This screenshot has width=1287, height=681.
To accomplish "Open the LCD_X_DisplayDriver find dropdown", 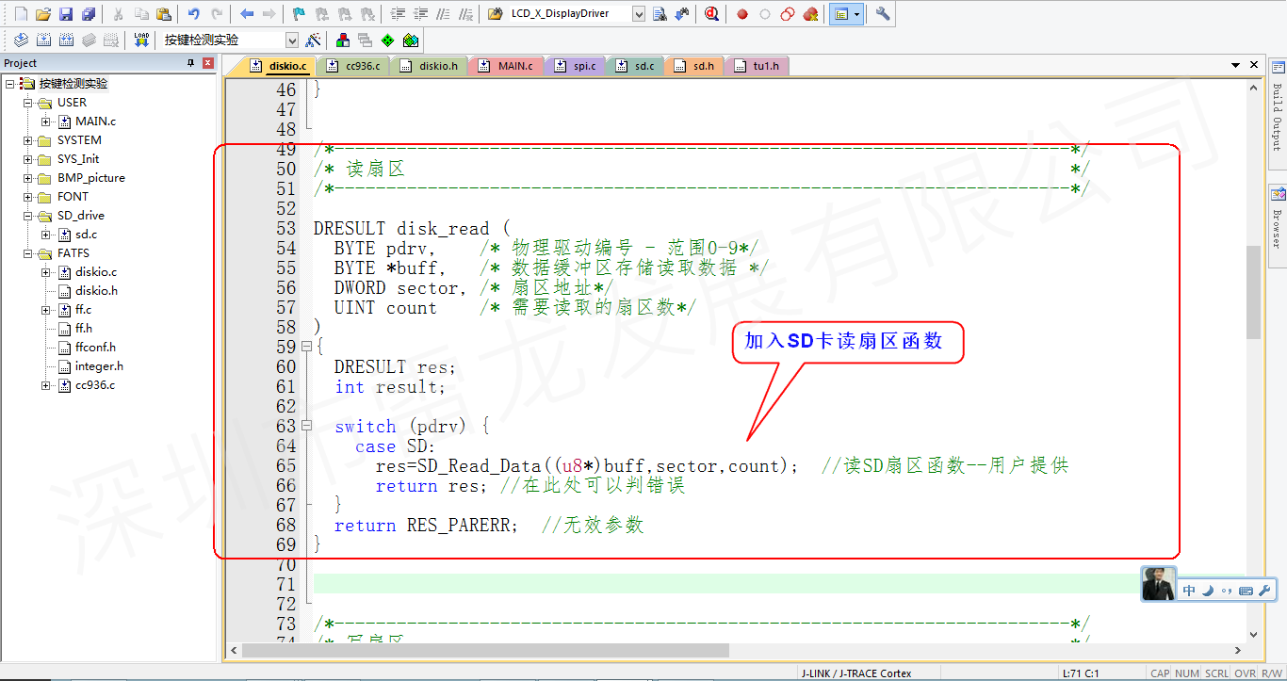I will coord(639,14).
